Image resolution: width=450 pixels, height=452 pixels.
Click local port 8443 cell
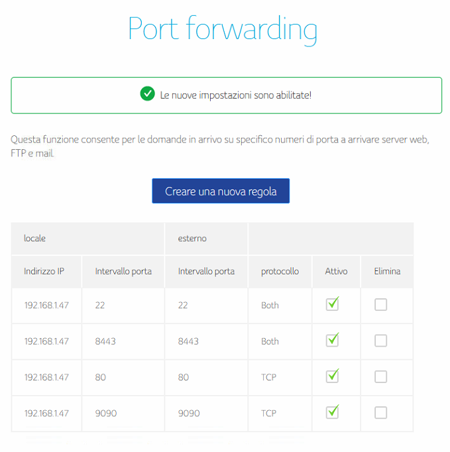[106, 341]
